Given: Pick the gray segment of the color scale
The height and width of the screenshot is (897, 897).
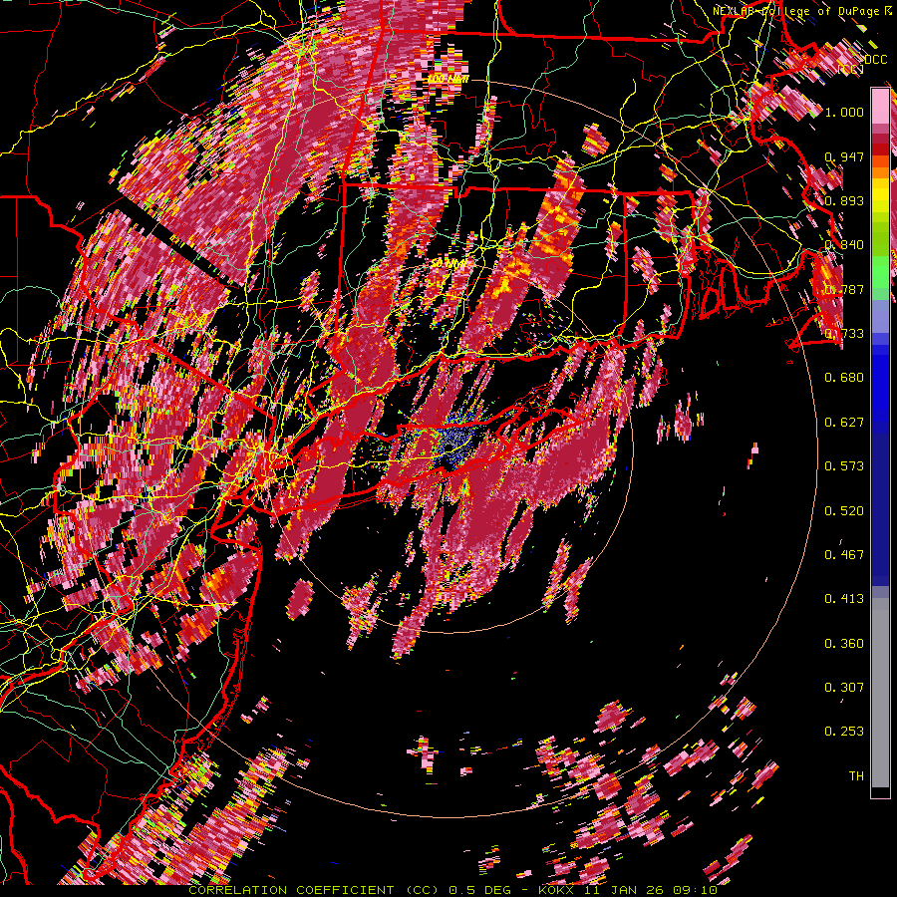Looking at the screenshot, I should pyautogui.click(x=880, y=693).
